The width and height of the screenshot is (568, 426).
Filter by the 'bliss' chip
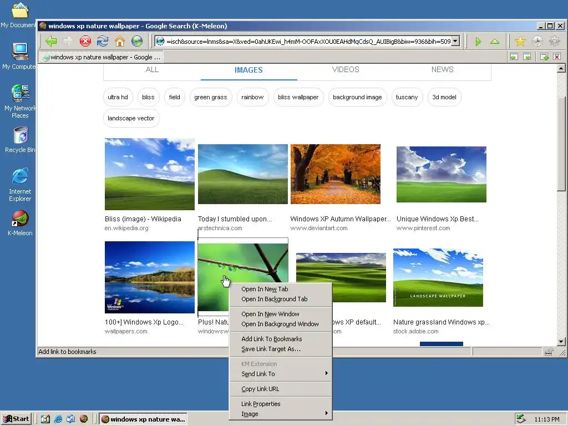pos(148,97)
